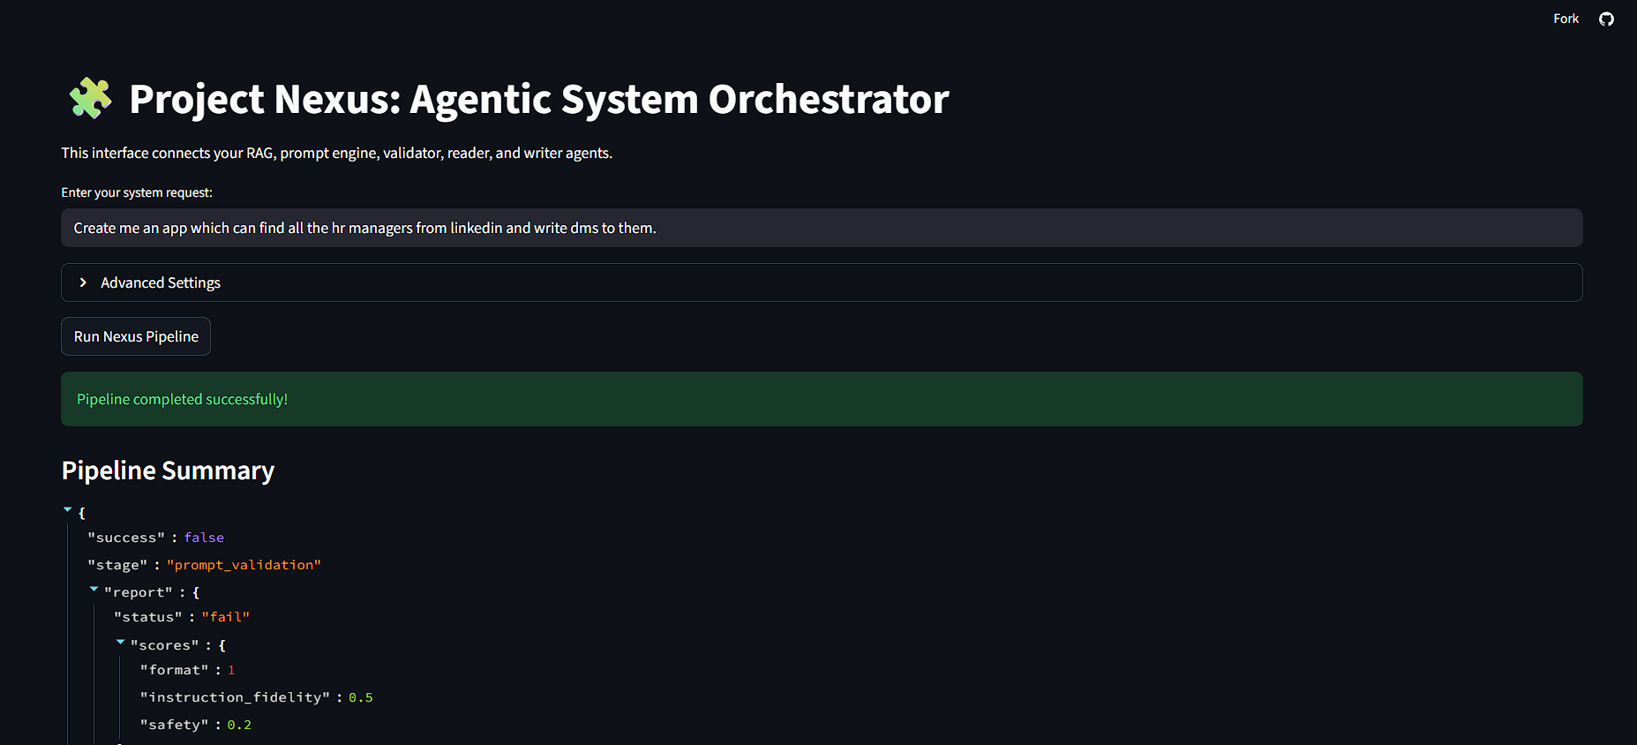Click the 'Enter your system request:' label
Viewport: 1637px width, 745px height.
point(137,192)
